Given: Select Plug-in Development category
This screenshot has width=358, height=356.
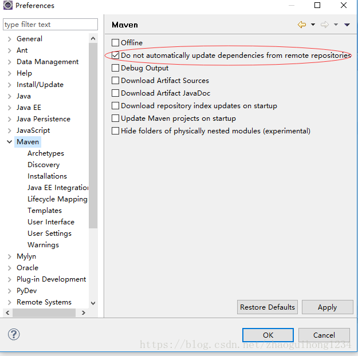Looking at the screenshot, I should click(x=51, y=279).
